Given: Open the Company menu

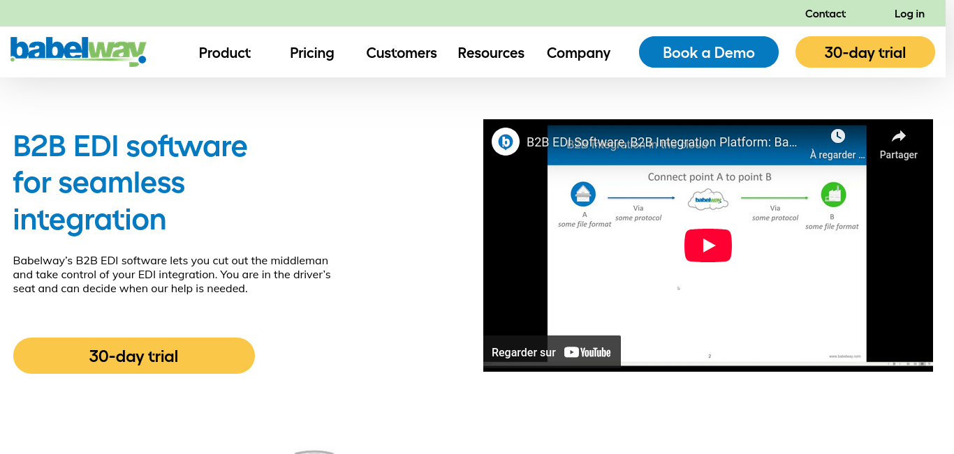Looking at the screenshot, I should [578, 53].
